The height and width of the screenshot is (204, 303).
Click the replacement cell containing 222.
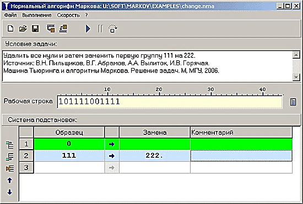click(x=155, y=156)
